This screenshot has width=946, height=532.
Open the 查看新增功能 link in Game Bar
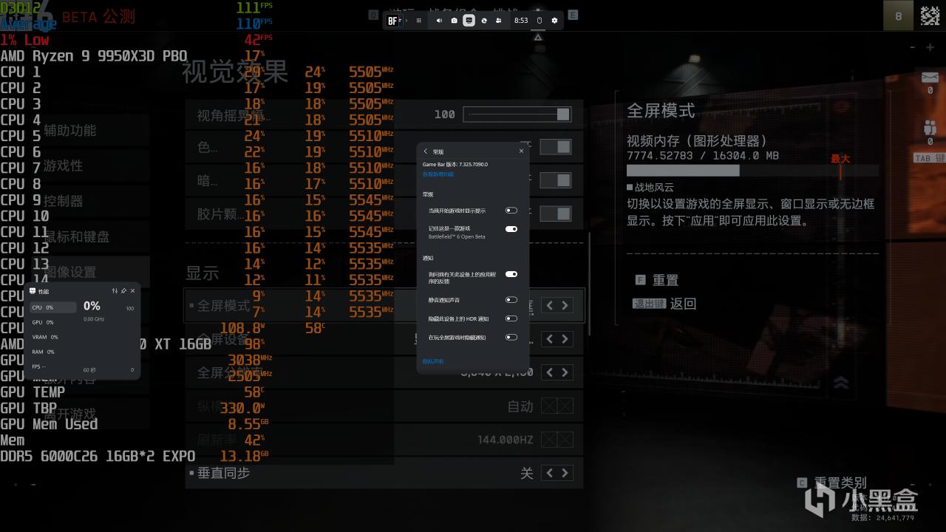click(438, 174)
